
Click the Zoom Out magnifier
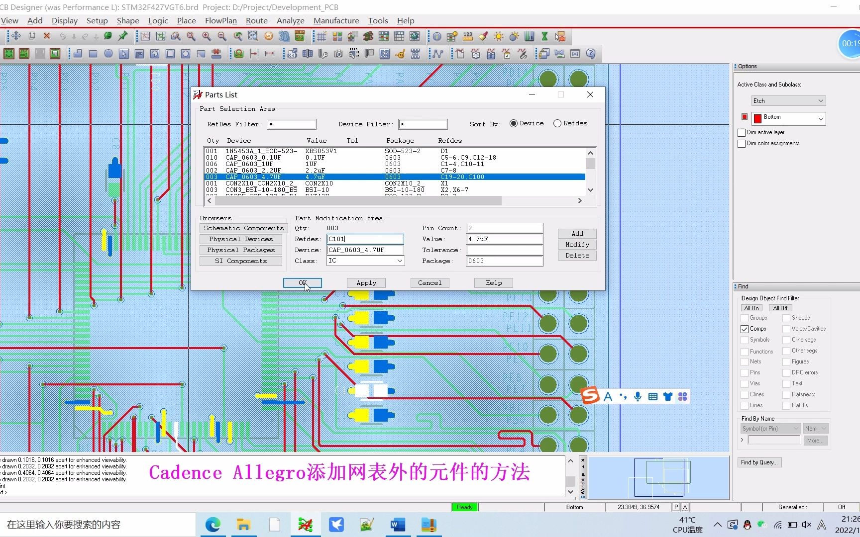click(222, 36)
